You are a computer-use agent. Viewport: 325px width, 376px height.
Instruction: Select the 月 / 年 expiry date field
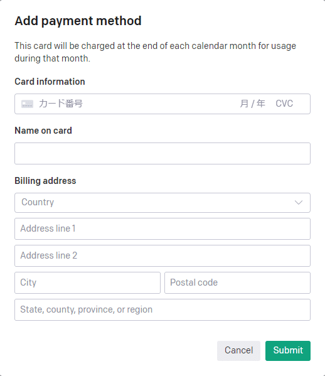tap(252, 104)
